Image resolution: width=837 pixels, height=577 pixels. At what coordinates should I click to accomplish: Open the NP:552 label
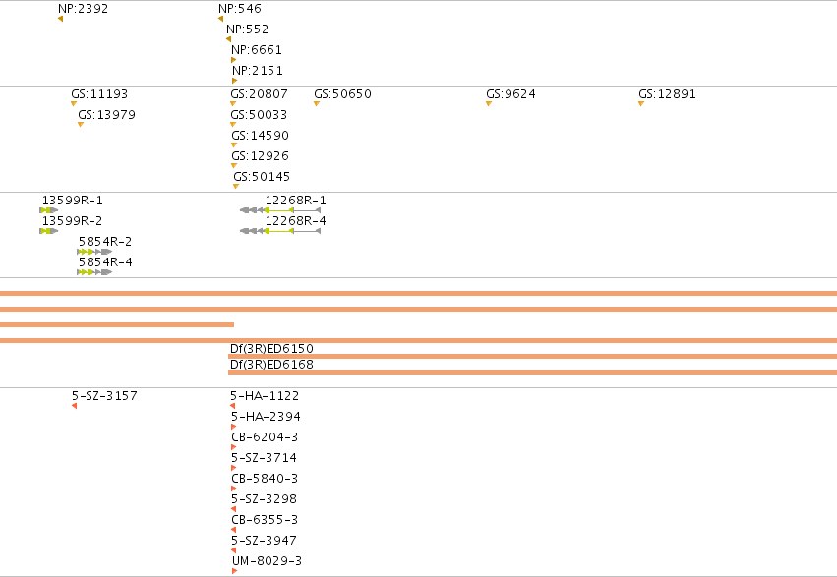click(x=248, y=29)
